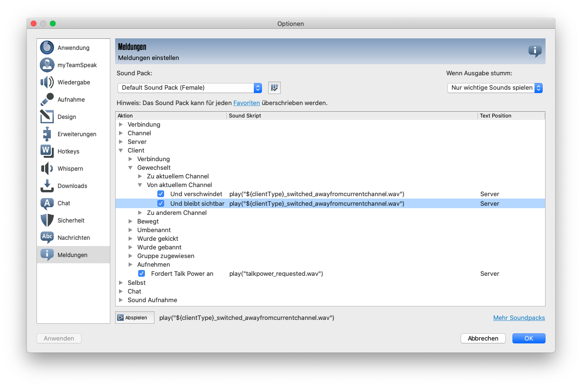Select the Wiedergabe speaker icon
The image size is (582, 388).
[47, 82]
